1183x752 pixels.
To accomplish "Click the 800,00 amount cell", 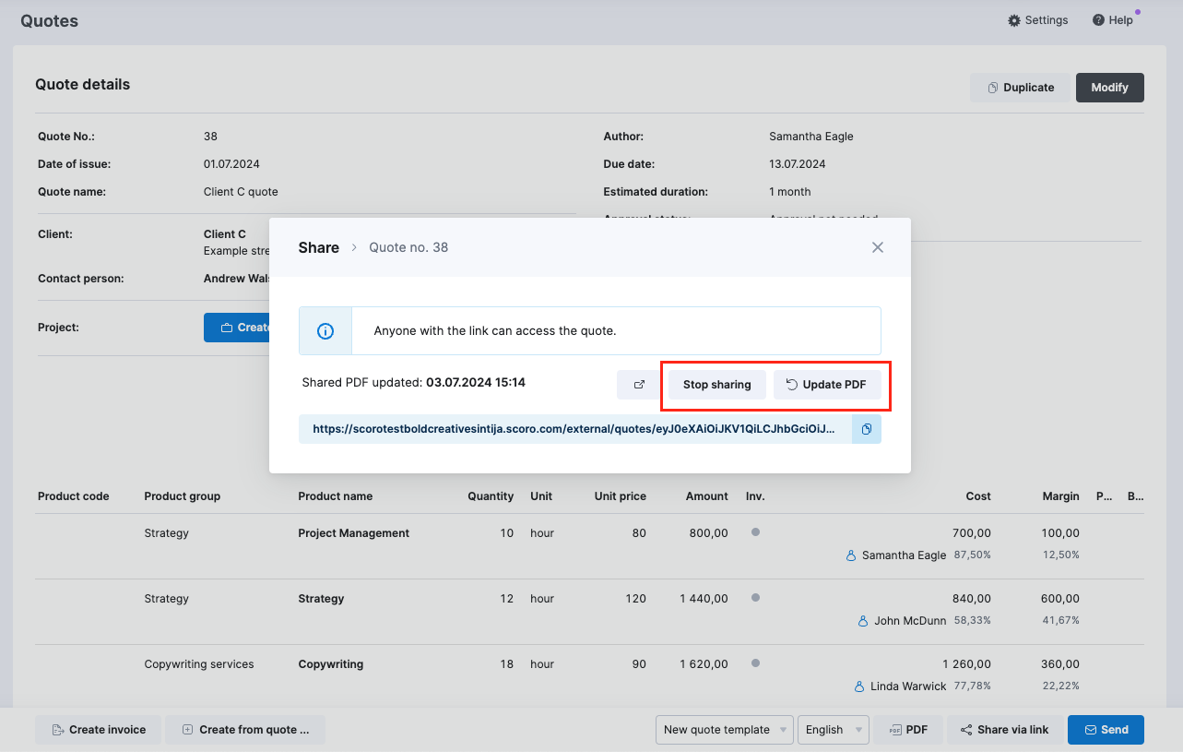I will click(708, 533).
